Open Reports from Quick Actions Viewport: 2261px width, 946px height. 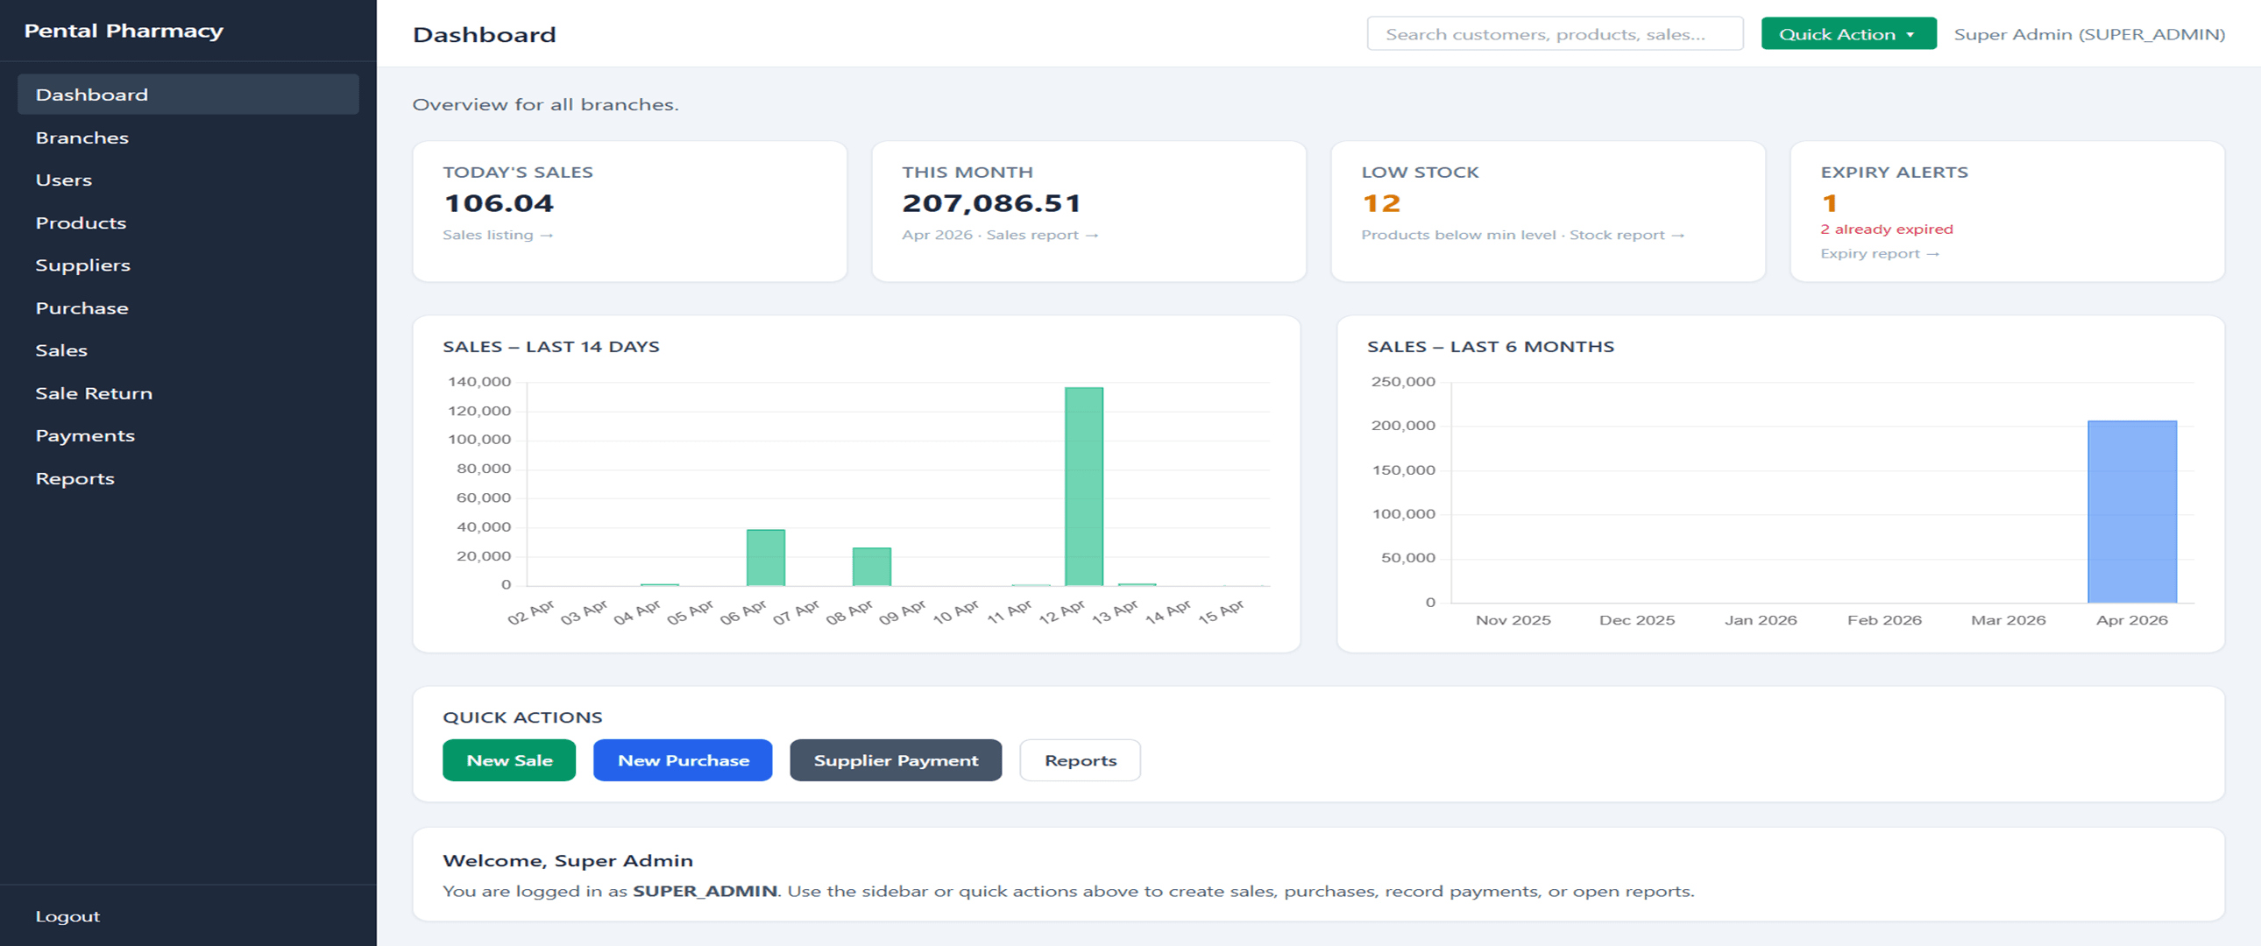[x=1080, y=760]
